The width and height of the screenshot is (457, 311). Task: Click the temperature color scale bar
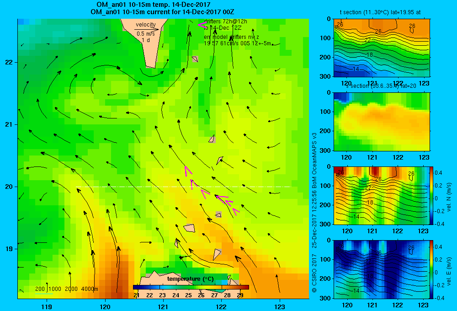(x=191, y=287)
